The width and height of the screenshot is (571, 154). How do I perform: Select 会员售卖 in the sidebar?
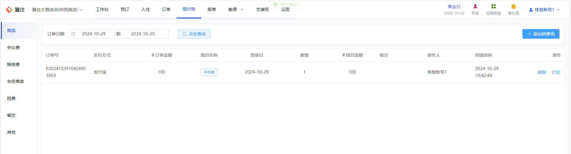(19, 81)
